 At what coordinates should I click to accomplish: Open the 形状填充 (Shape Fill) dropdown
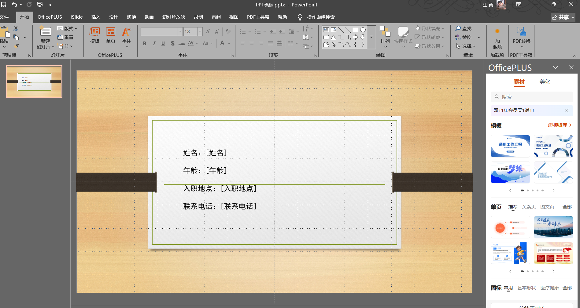(x=430, y=28)
